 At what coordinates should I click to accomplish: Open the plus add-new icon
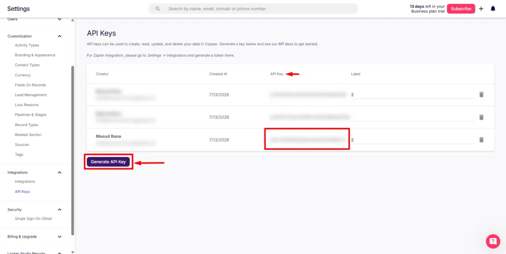point(481,9)
